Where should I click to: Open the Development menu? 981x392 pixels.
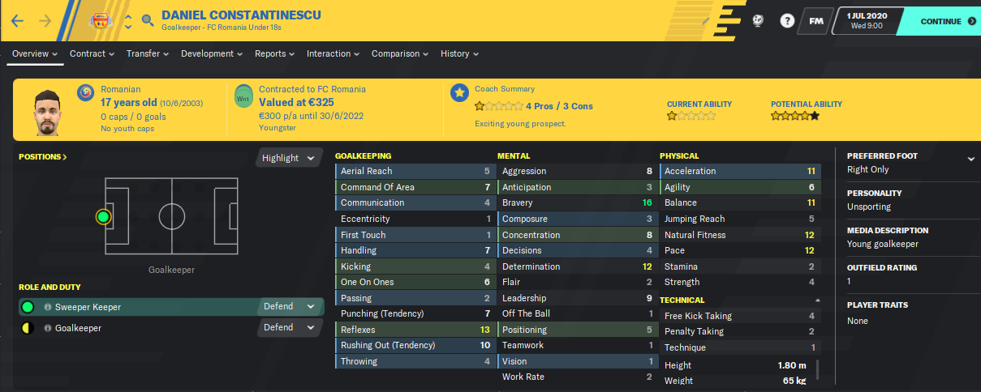(212, 53)
